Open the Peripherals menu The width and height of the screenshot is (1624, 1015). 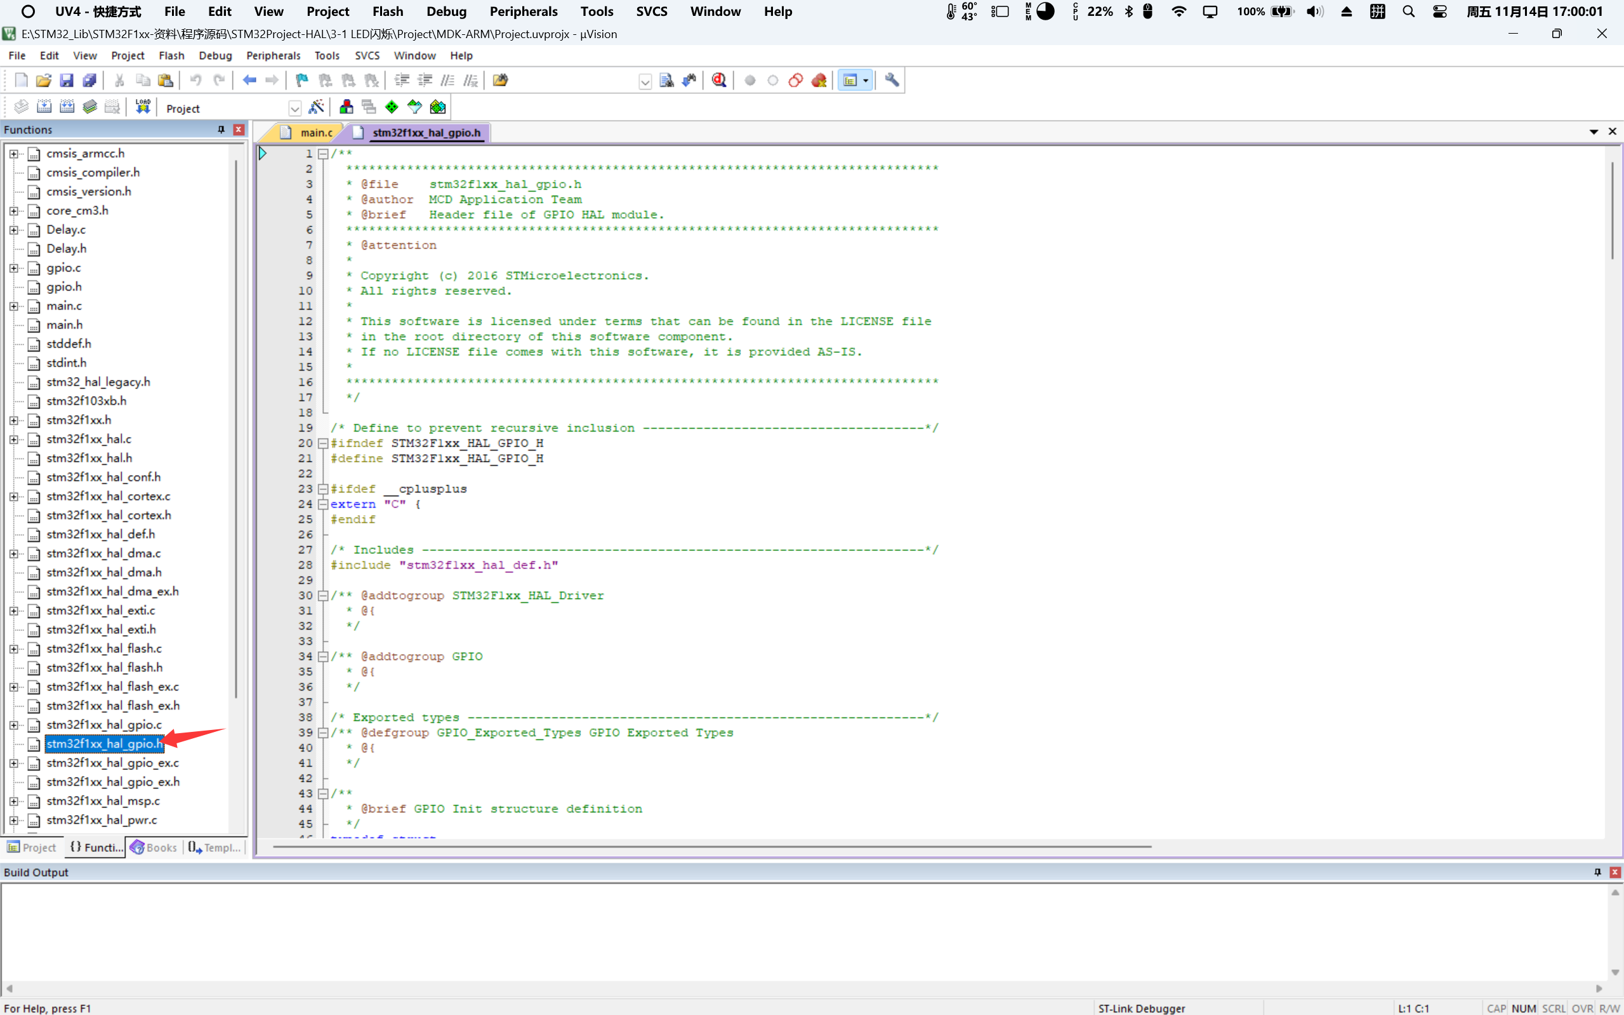(x=273, y=56)
